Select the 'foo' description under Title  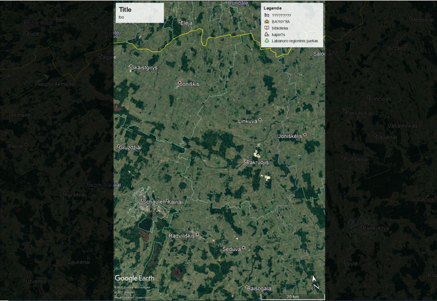[x=121, y=17]
